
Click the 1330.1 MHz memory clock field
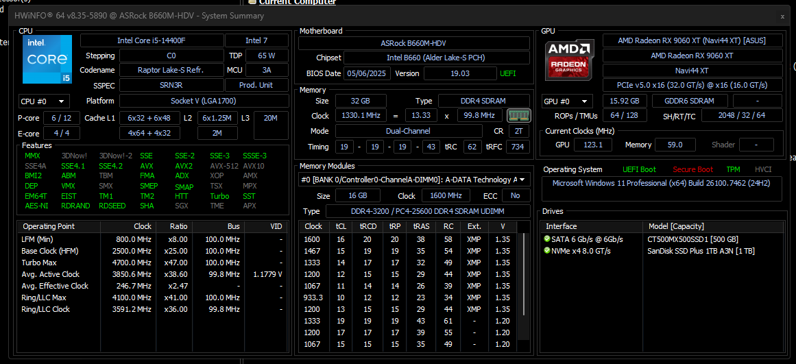[361, 116]
